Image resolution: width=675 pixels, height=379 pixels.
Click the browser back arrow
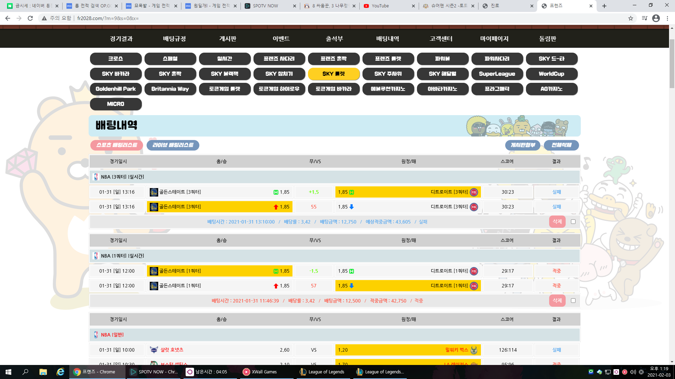point(8,18)
